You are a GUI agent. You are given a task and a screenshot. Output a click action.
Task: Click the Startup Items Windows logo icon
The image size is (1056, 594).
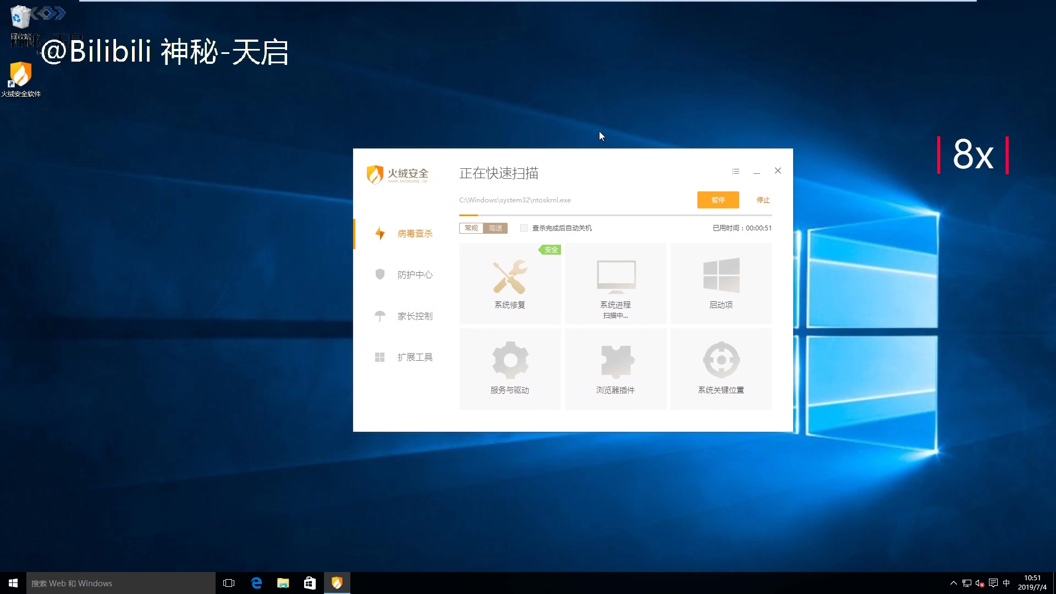pos(721,276)
